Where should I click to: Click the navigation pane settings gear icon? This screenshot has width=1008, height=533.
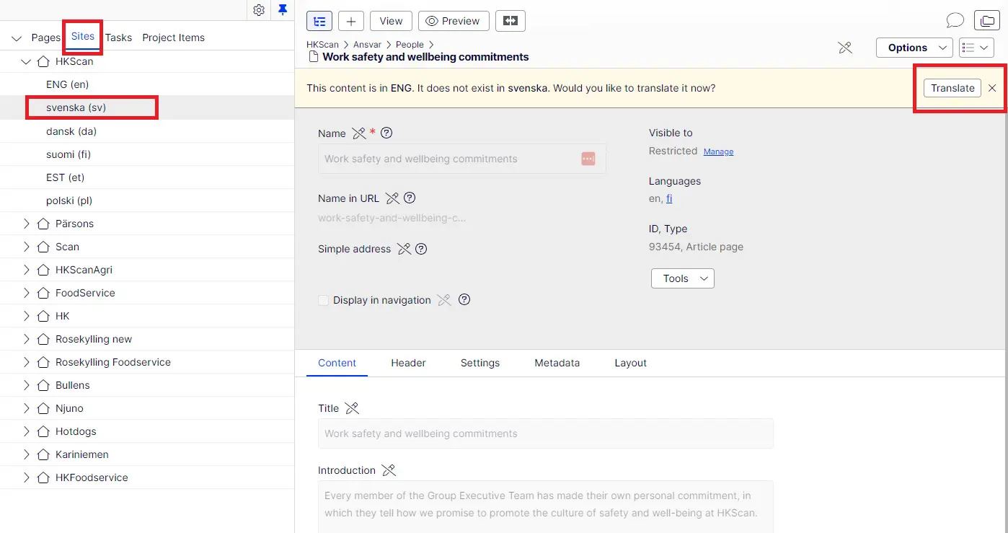(x=259, y=10)
